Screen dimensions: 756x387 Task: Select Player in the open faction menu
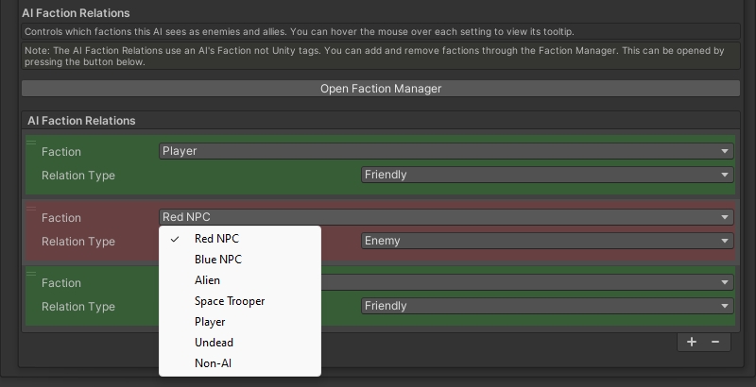pos(209,322)
